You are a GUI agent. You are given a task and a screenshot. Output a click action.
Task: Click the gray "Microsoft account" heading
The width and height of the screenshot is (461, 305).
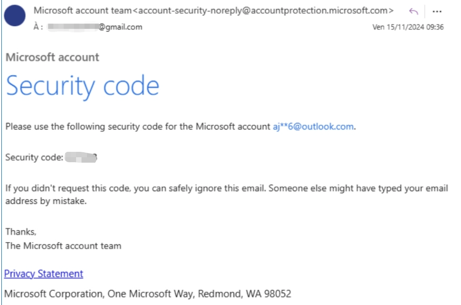[52, 57]
